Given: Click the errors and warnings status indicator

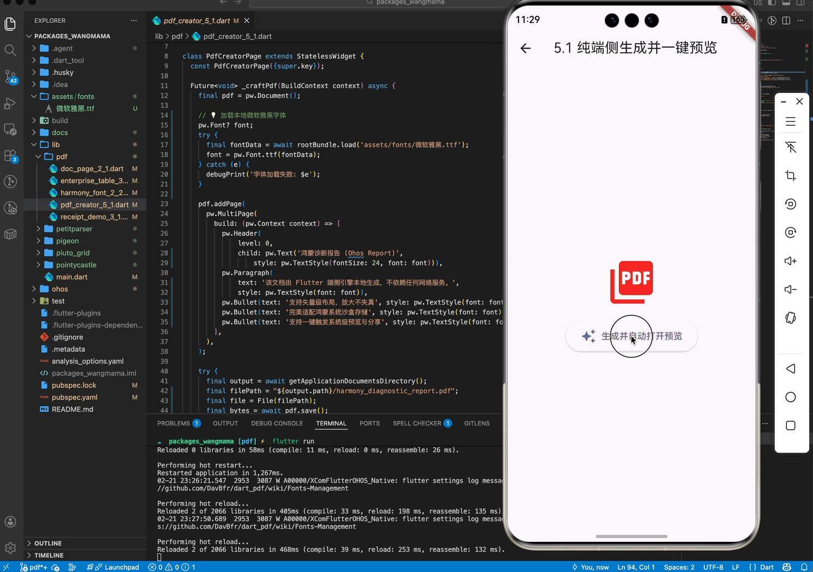Looking at the screenshot, I should [172, 567].
